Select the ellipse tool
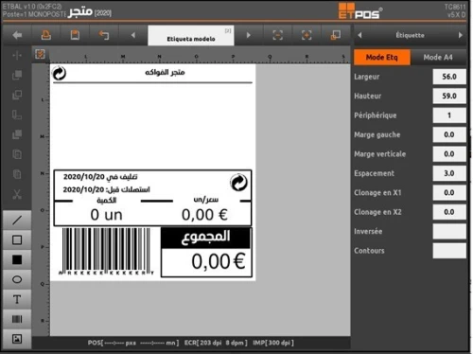Image resolution: width=473 pixels, height=354 pixels. [x=17, y=279]
